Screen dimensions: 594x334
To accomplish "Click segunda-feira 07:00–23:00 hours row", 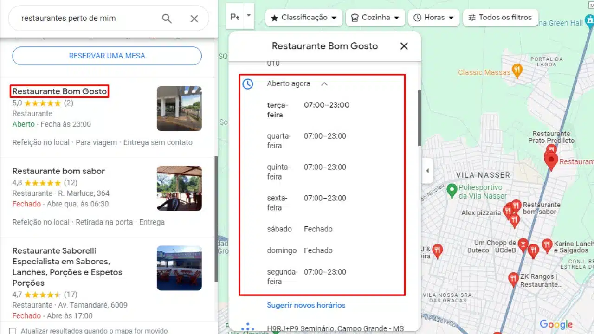I will point(307,276).
